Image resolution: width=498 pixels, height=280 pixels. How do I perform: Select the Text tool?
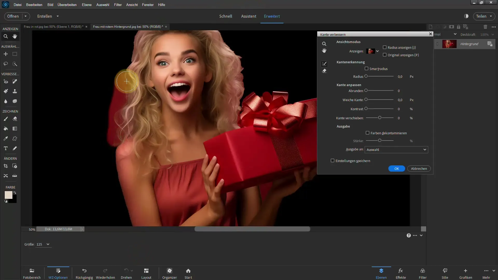pos(5,148)
